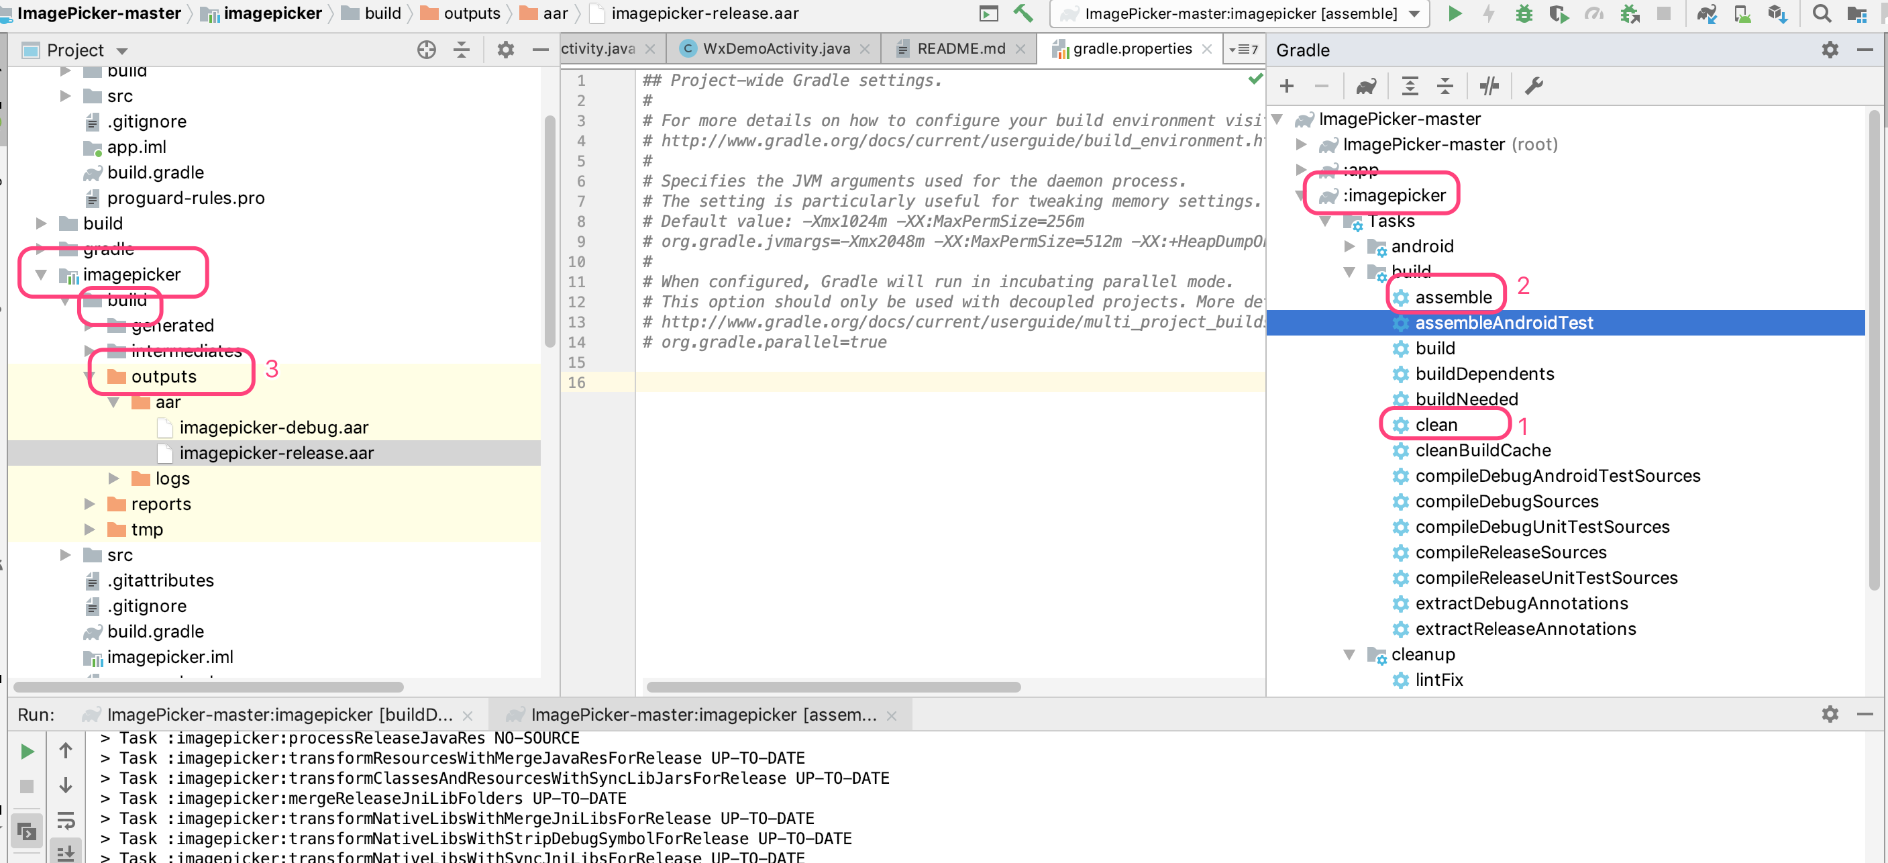1888x863 pixels.
Task: Expand the logs folder
Action: 113,478
